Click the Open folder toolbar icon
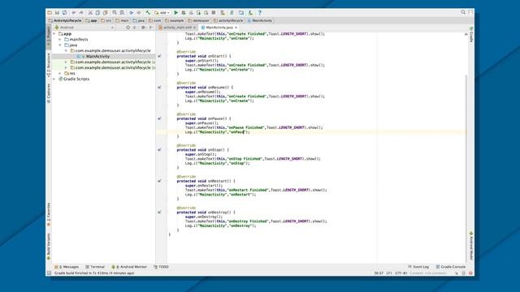 [x=50, y=13]
